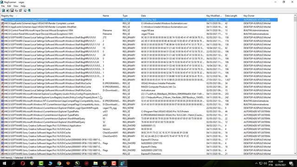Select the row named url21
The image size is (297, 167).
click(139, 111)
